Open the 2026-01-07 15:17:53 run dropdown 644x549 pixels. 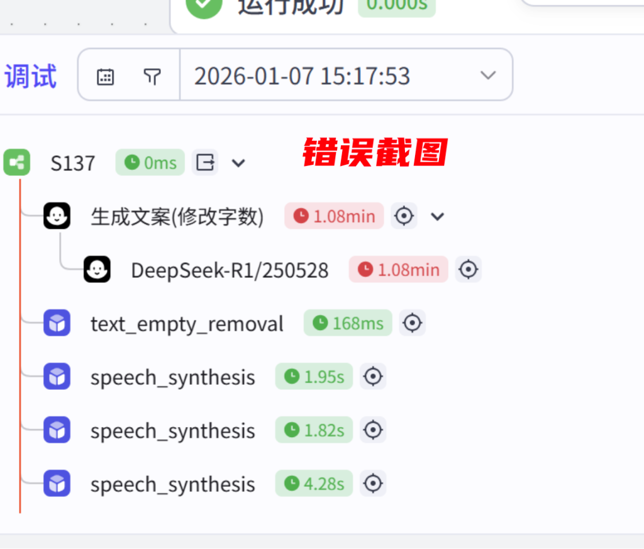pos(347,75)
